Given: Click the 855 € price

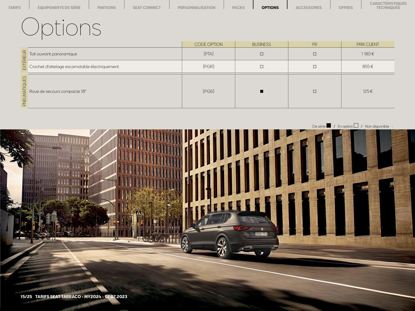Looking at the screenshot, I should point(368,67).
